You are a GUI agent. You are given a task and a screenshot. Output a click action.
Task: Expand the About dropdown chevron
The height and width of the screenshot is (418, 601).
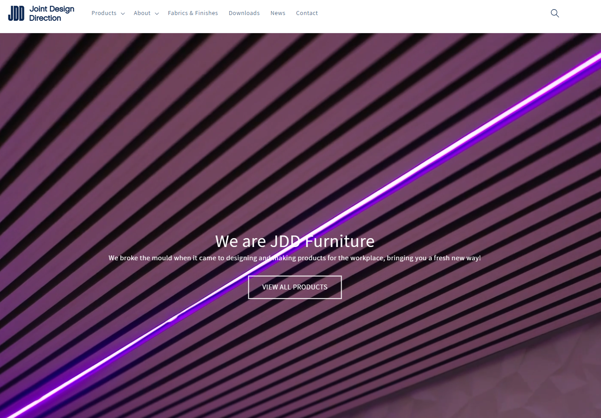pyautogui.click(x=157, y=13)
